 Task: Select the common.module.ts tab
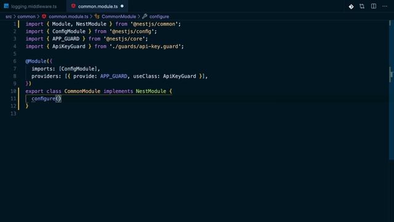[x=98, y=6]
